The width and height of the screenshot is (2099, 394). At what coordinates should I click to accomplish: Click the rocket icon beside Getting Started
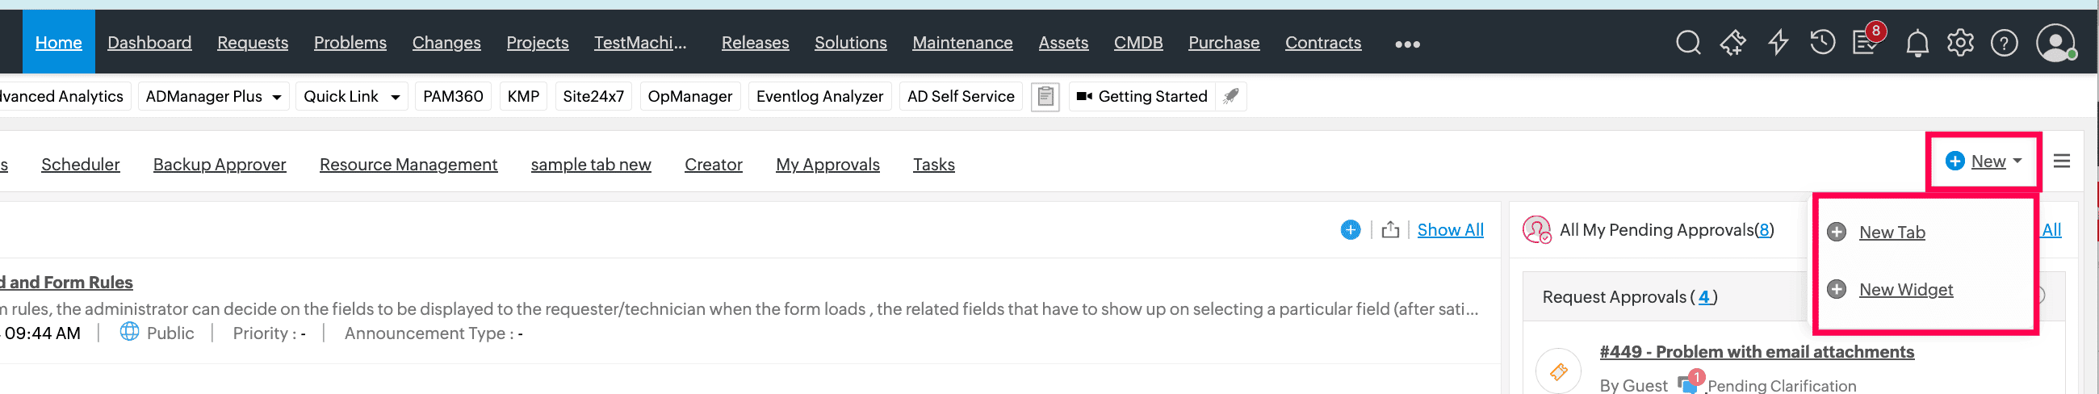click(x=1231, y=96)
